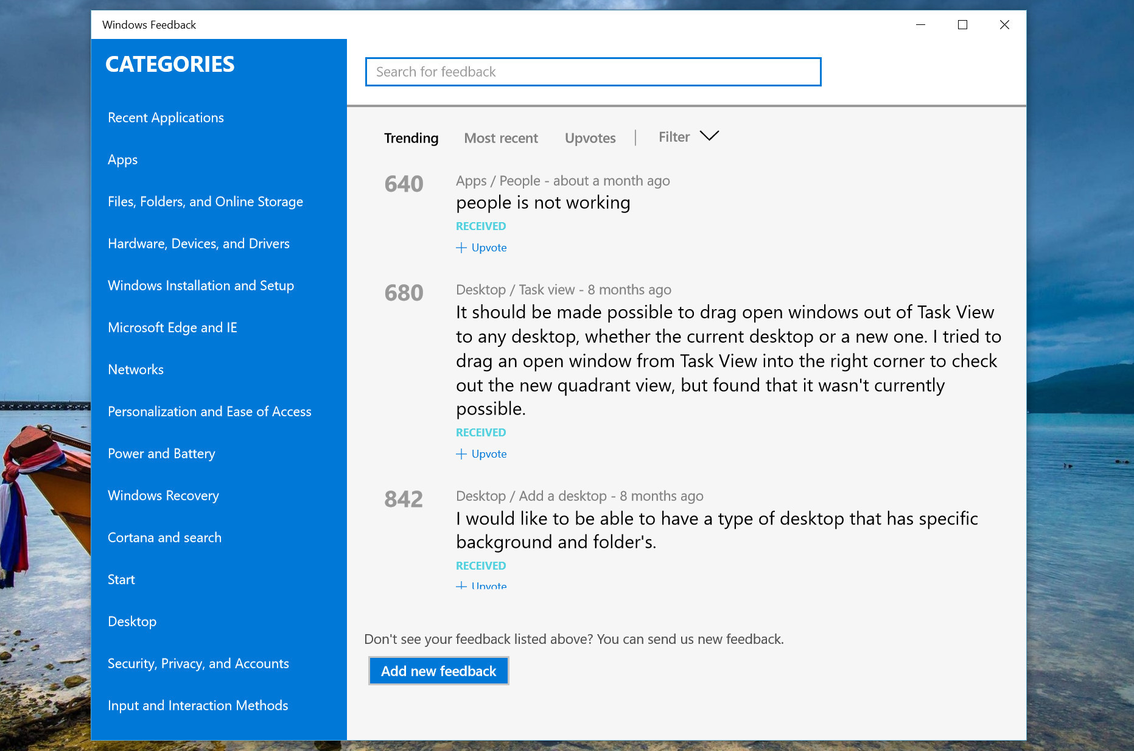1134x751 pixels.
Task: Open Cortana and search category
Action: (x=164, y=537)
